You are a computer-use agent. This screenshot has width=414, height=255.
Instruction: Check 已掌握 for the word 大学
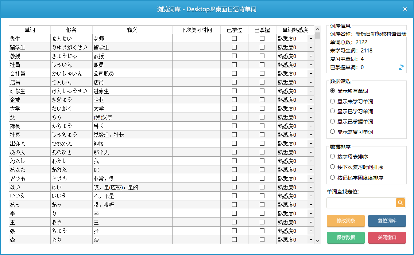click(262, 109)
